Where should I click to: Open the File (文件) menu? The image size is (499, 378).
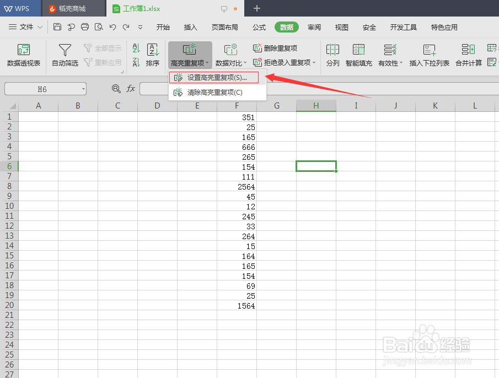click(x=25, y=27)
